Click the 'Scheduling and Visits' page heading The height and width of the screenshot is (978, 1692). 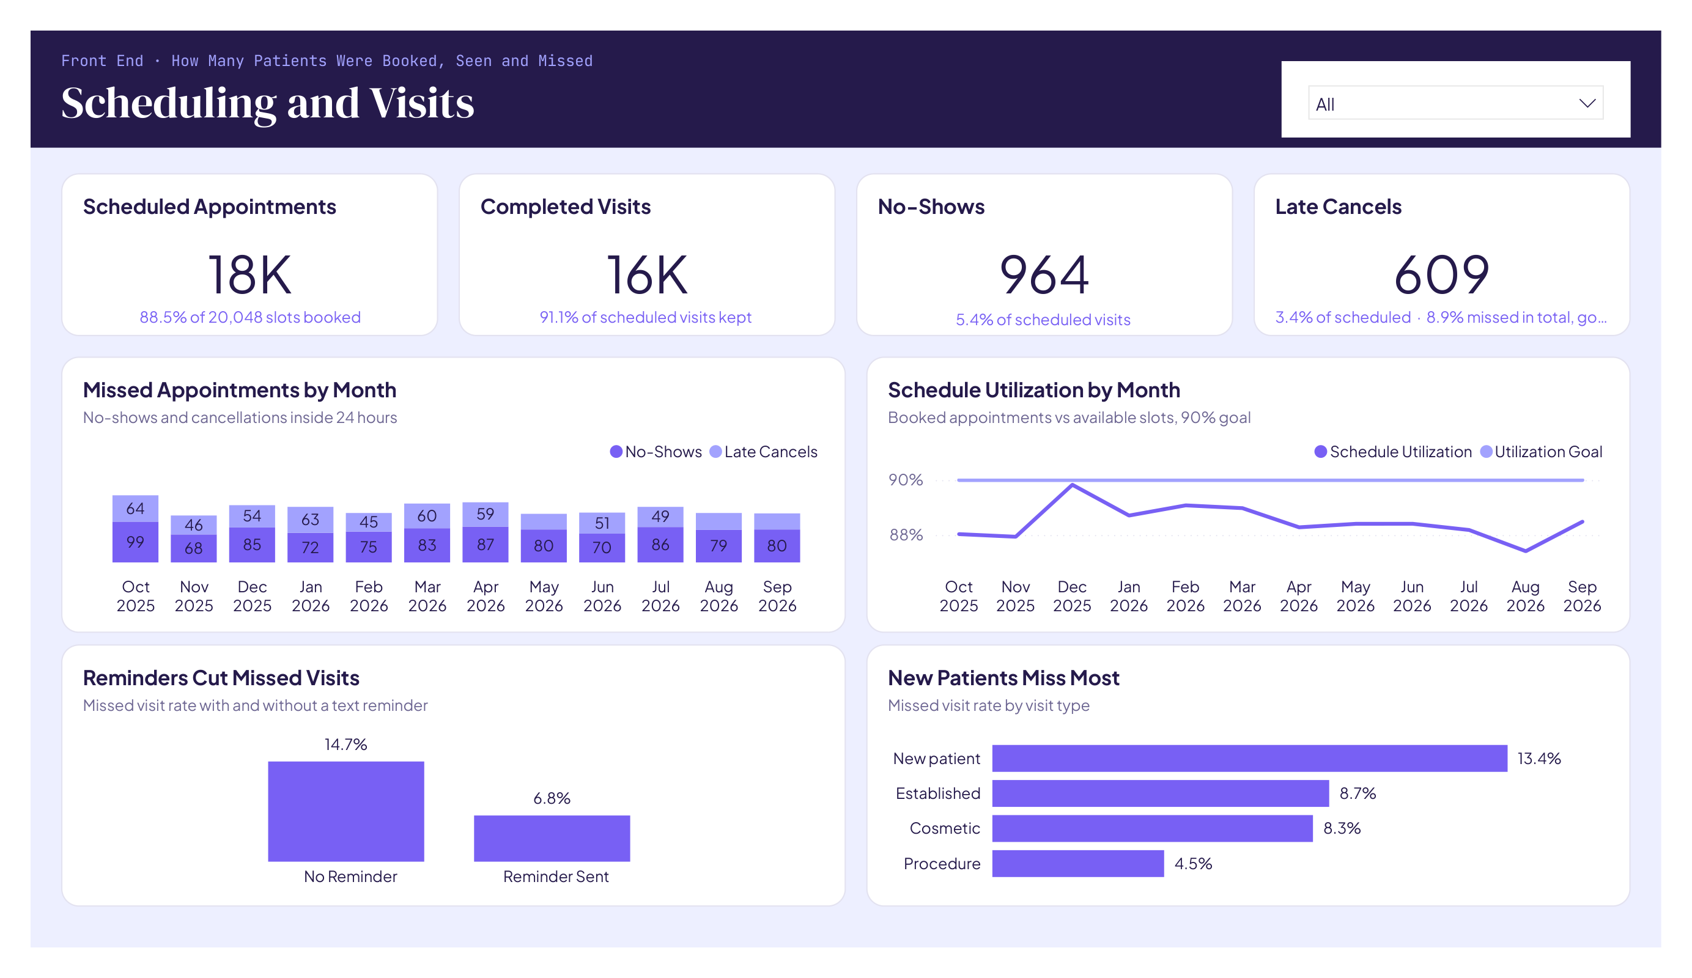(267, 103)
